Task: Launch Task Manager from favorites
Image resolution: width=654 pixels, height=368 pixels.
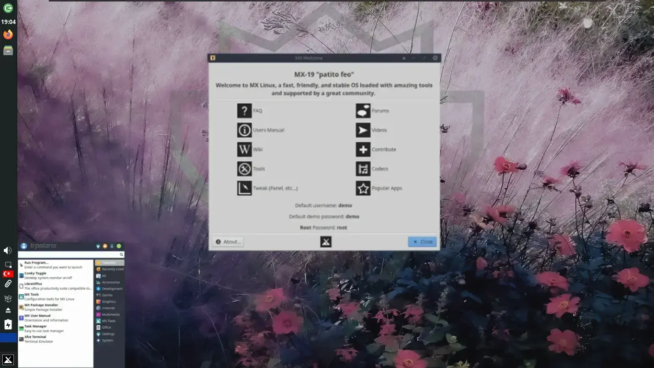Action: coord(56,328)
